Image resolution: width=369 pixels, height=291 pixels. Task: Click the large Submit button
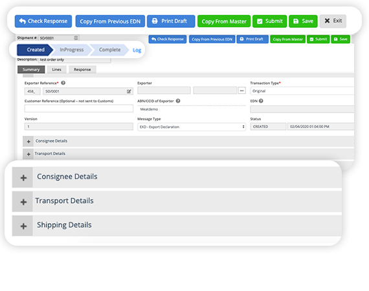(270, 21)
